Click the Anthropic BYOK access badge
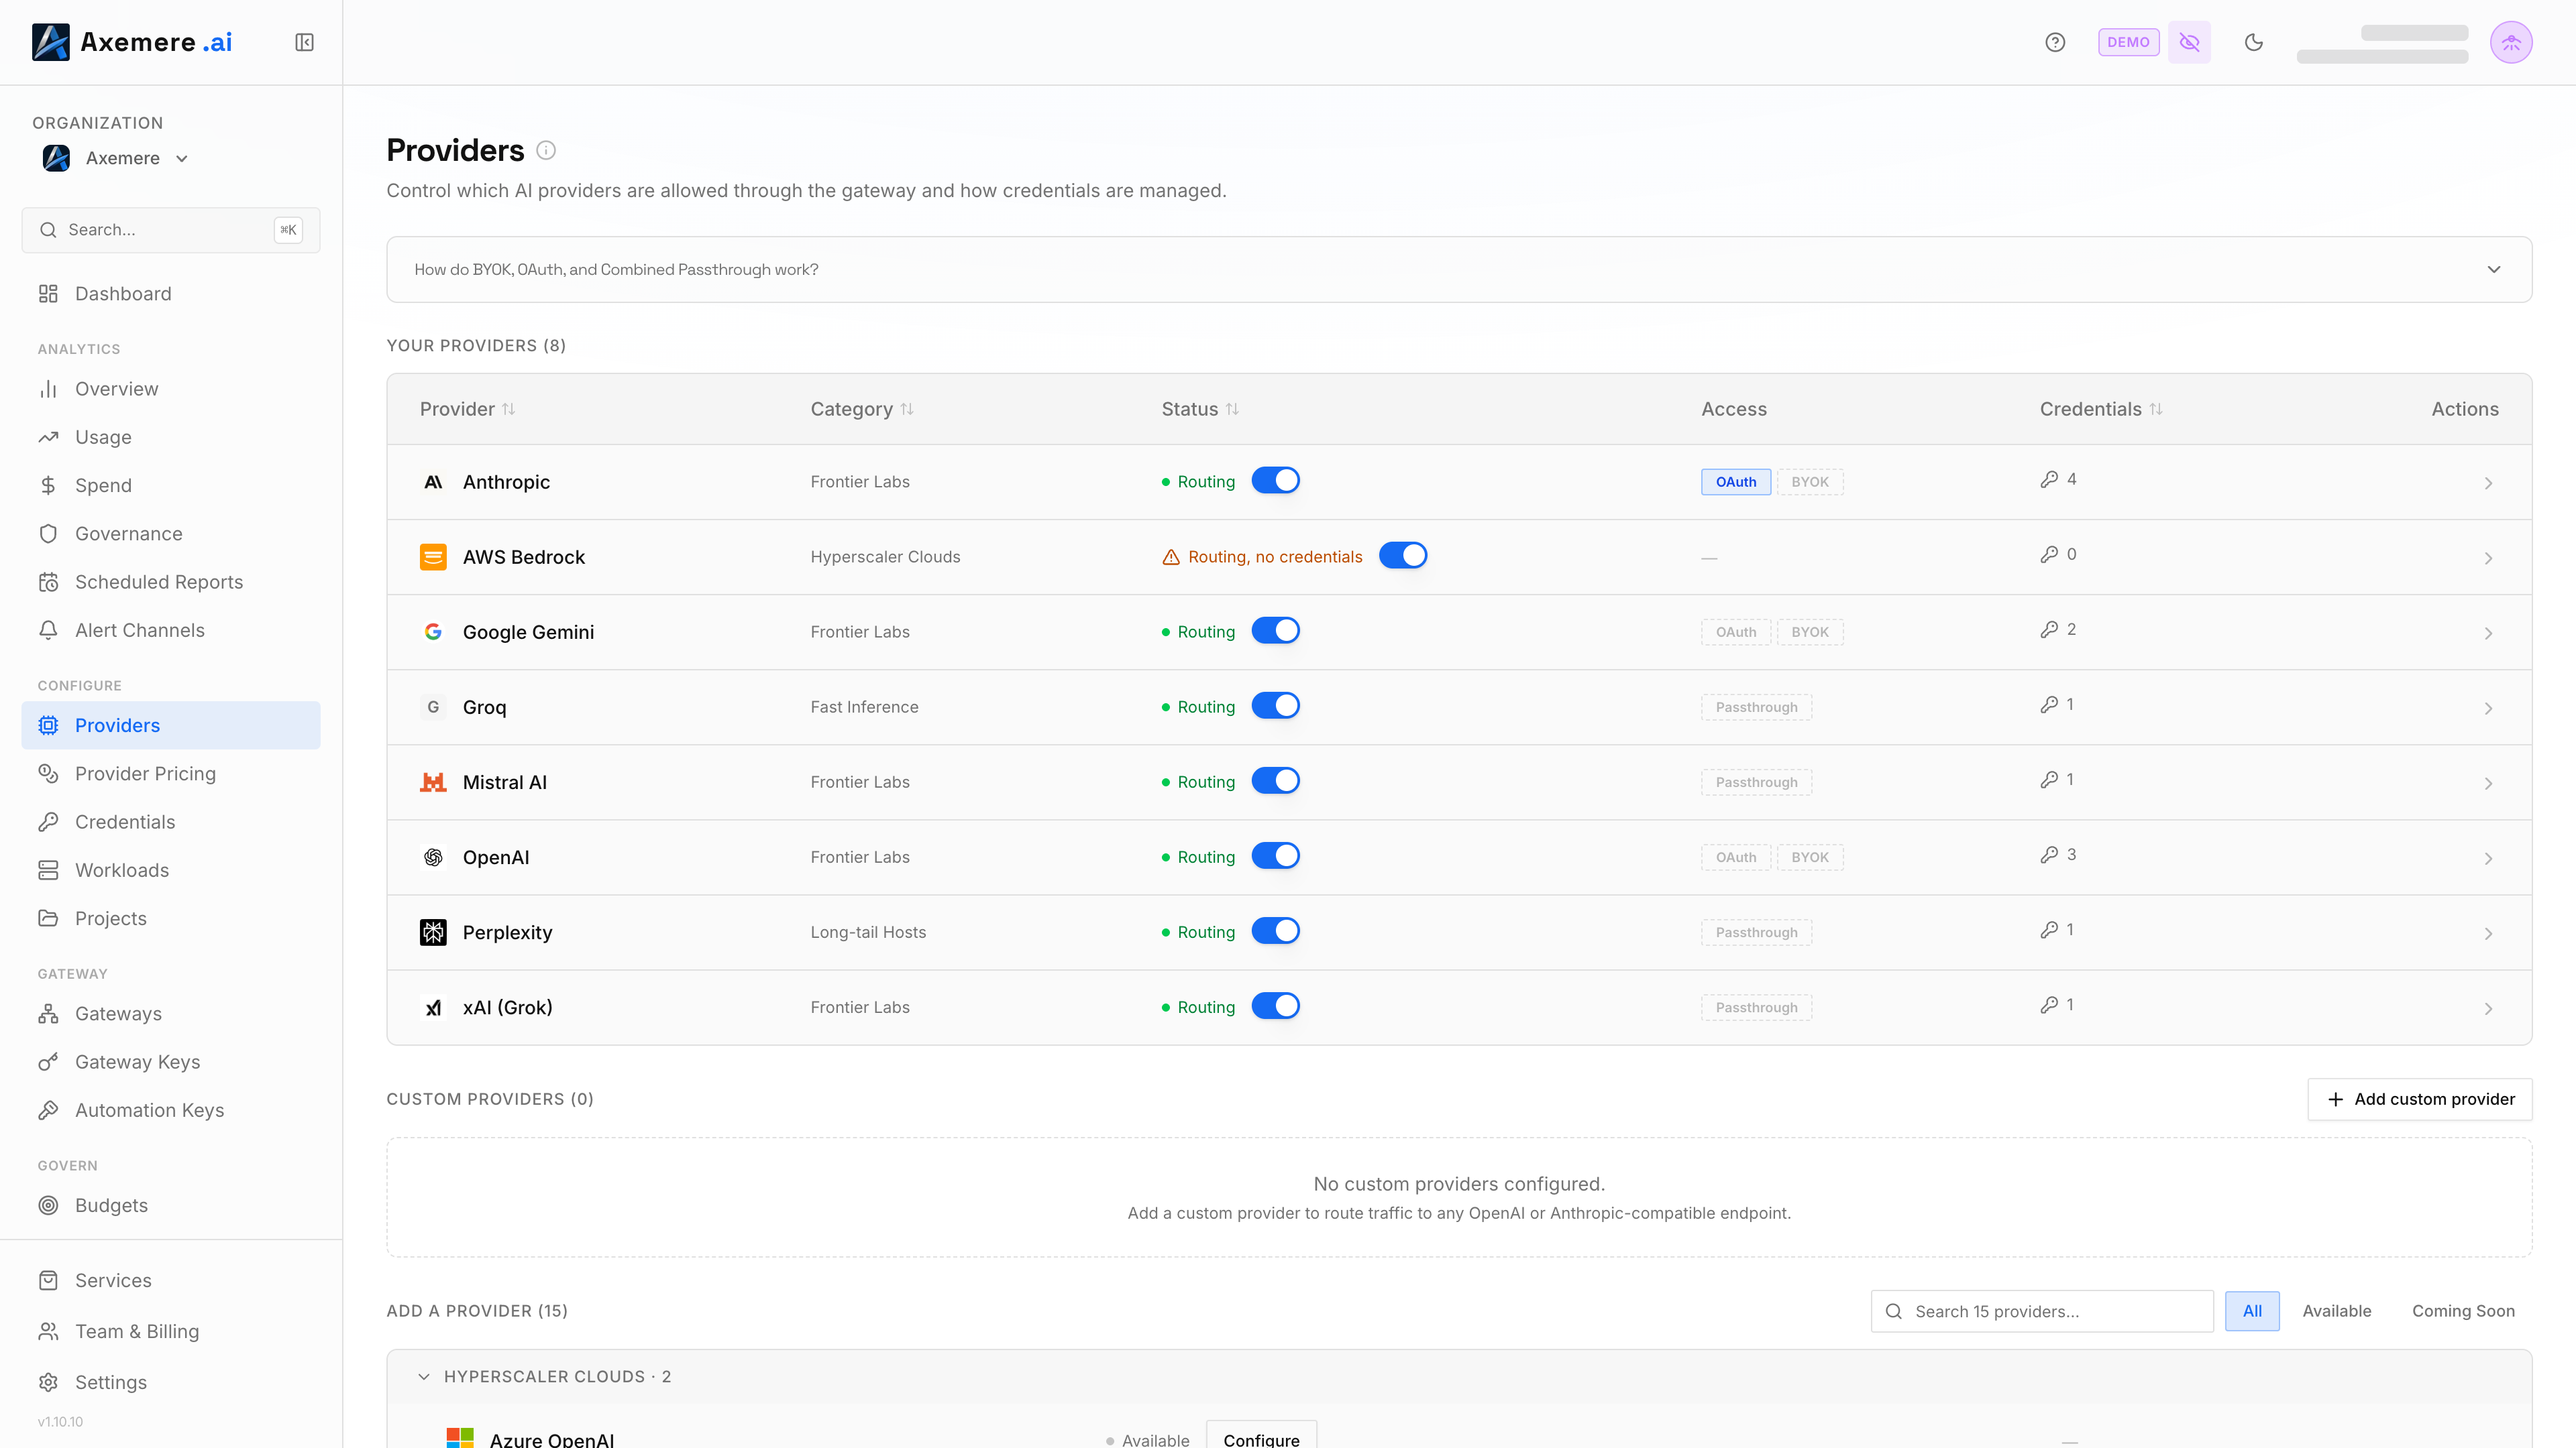Screen dimensions: 2576x1448 point(1810,482)
